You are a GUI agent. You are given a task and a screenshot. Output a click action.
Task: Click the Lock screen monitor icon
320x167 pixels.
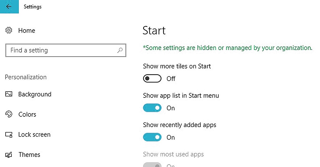point(9,135)
